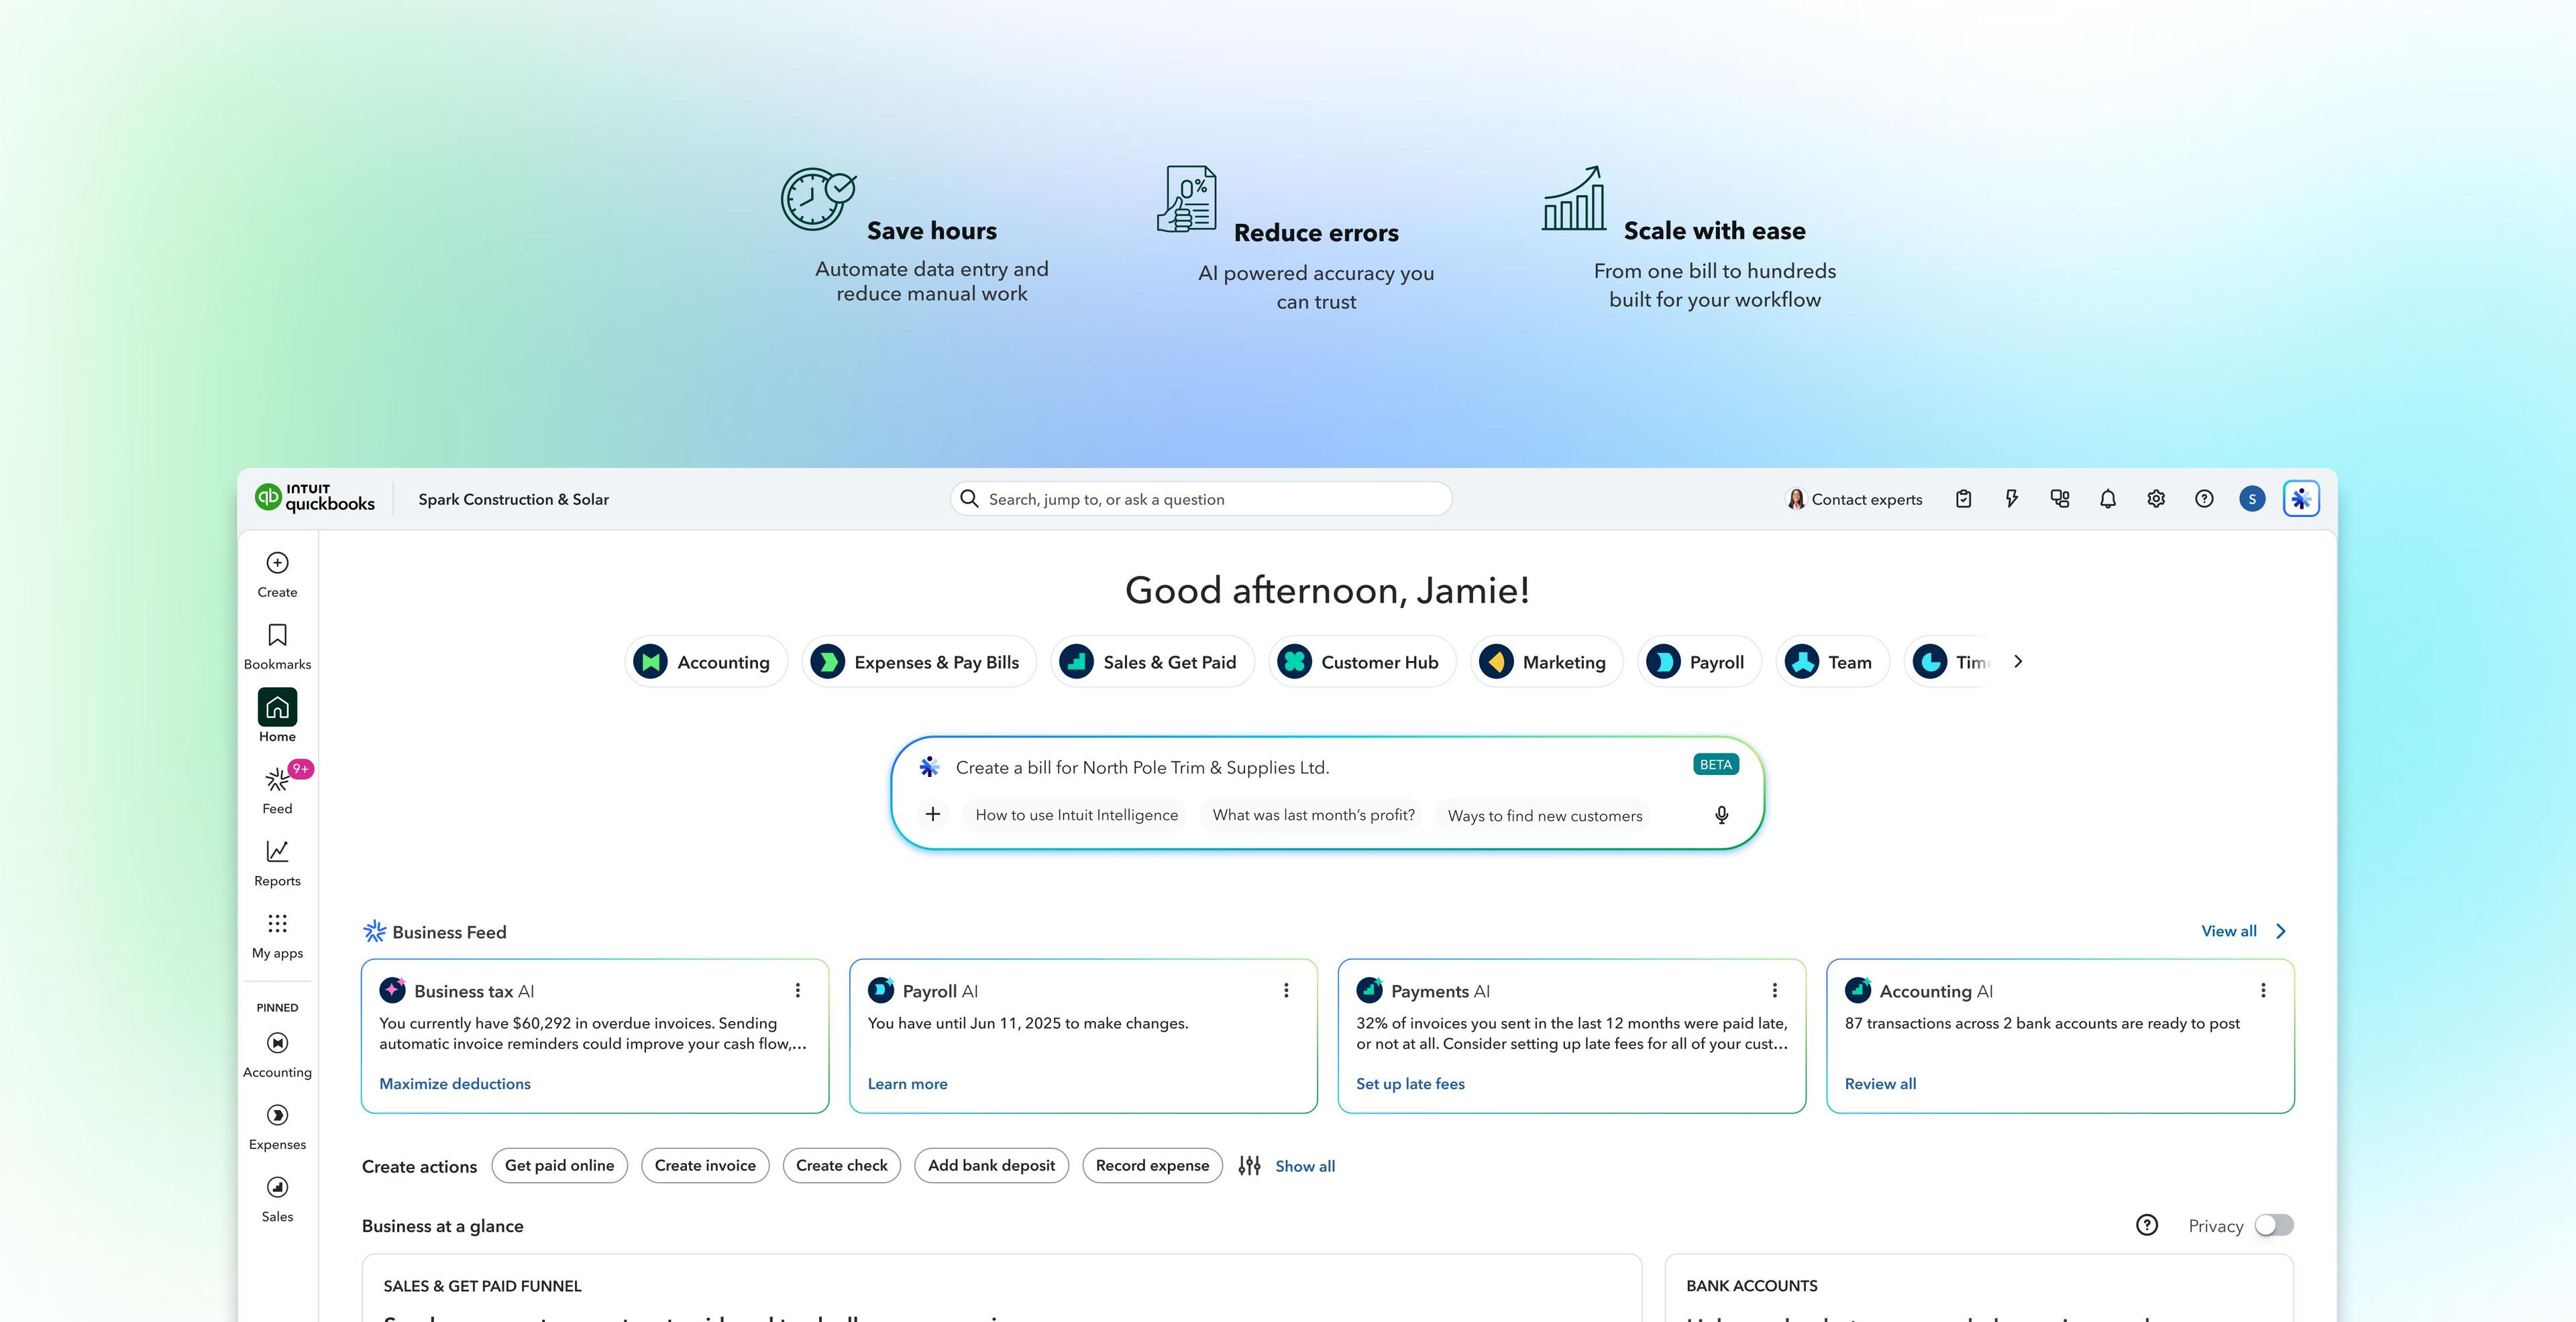Open Bookmarks in the sidebar
The image size is (2576, 1322).
(277, 646)
